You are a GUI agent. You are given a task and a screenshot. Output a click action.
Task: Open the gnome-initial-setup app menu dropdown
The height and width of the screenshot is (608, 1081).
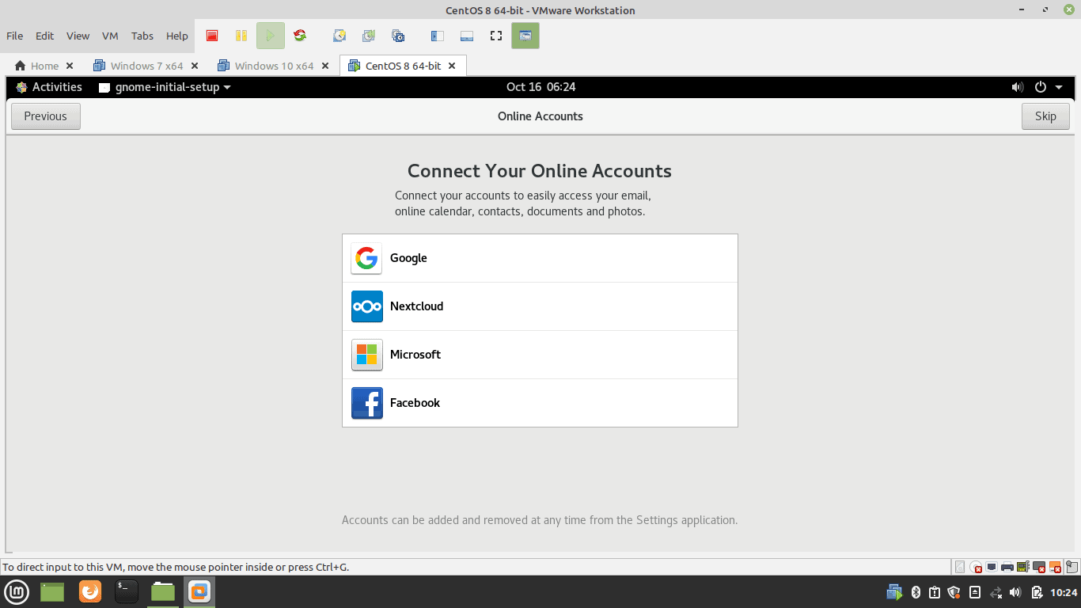(x=165, y=87)
